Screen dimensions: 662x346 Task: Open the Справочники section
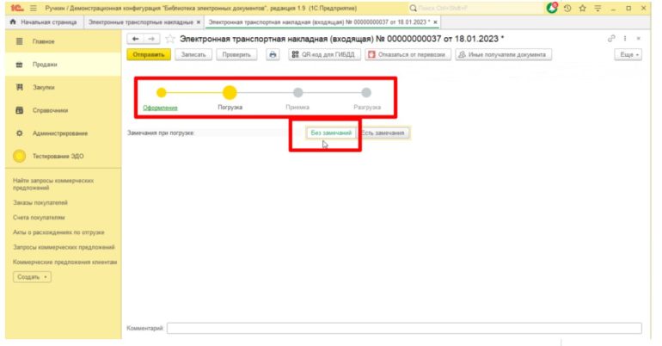[64, 110]
